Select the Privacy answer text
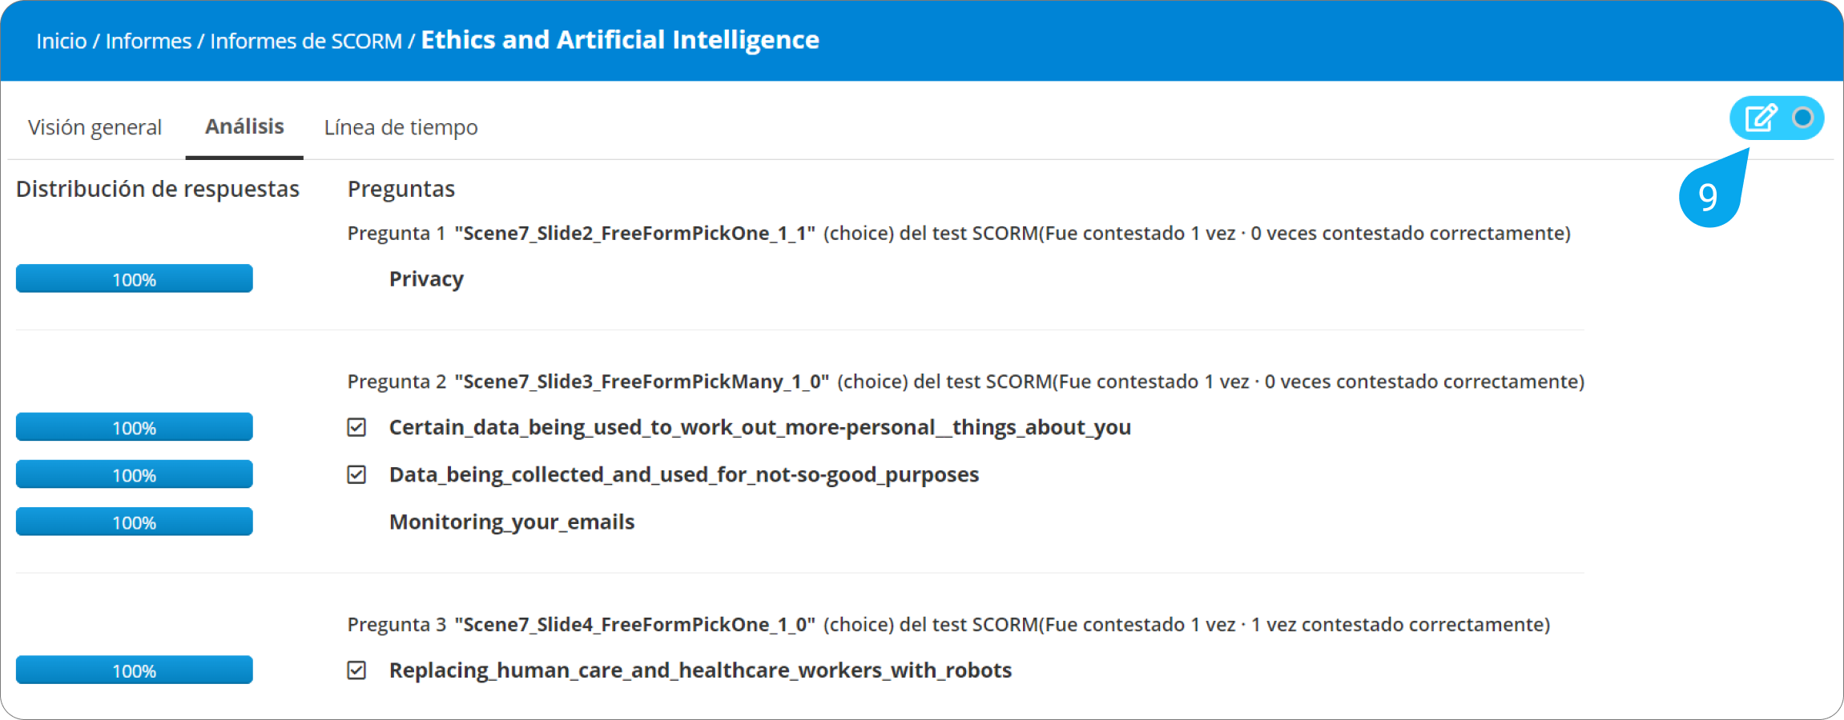Viewport: 1844px width, 720px height. (426, 279)
